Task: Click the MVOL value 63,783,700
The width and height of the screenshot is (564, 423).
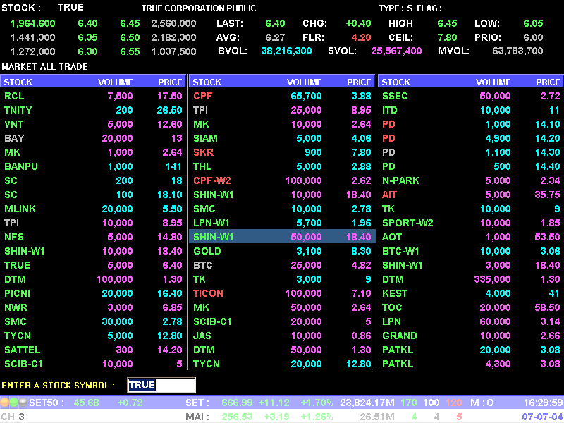Action: coord(517,51)
